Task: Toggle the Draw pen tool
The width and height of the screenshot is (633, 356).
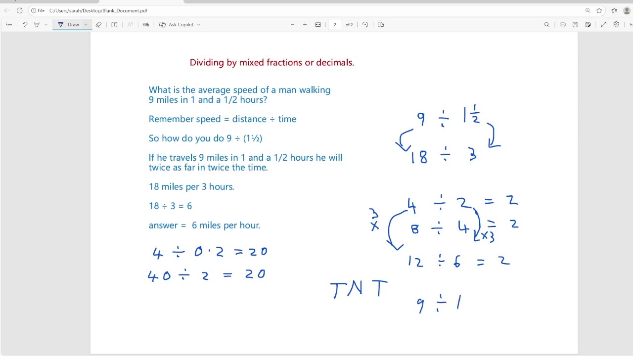Action: pos(68,24)
